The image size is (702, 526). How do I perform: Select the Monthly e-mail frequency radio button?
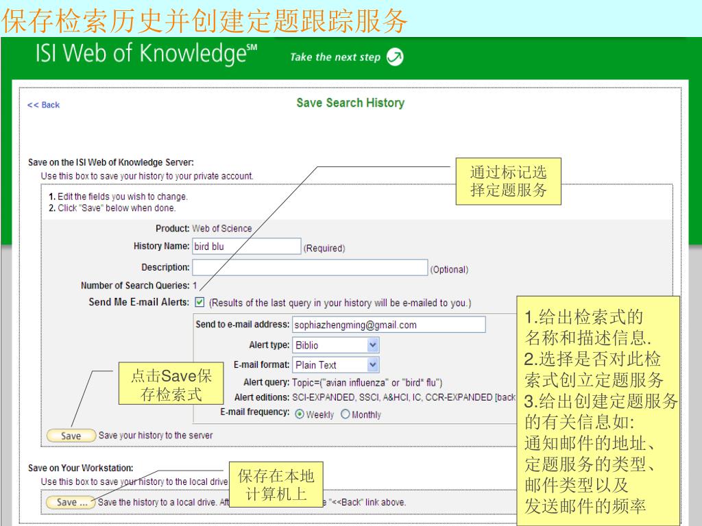pyautogui.click(x=346, y=414)
